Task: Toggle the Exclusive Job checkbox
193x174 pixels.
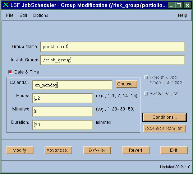Action: [146, 94]
